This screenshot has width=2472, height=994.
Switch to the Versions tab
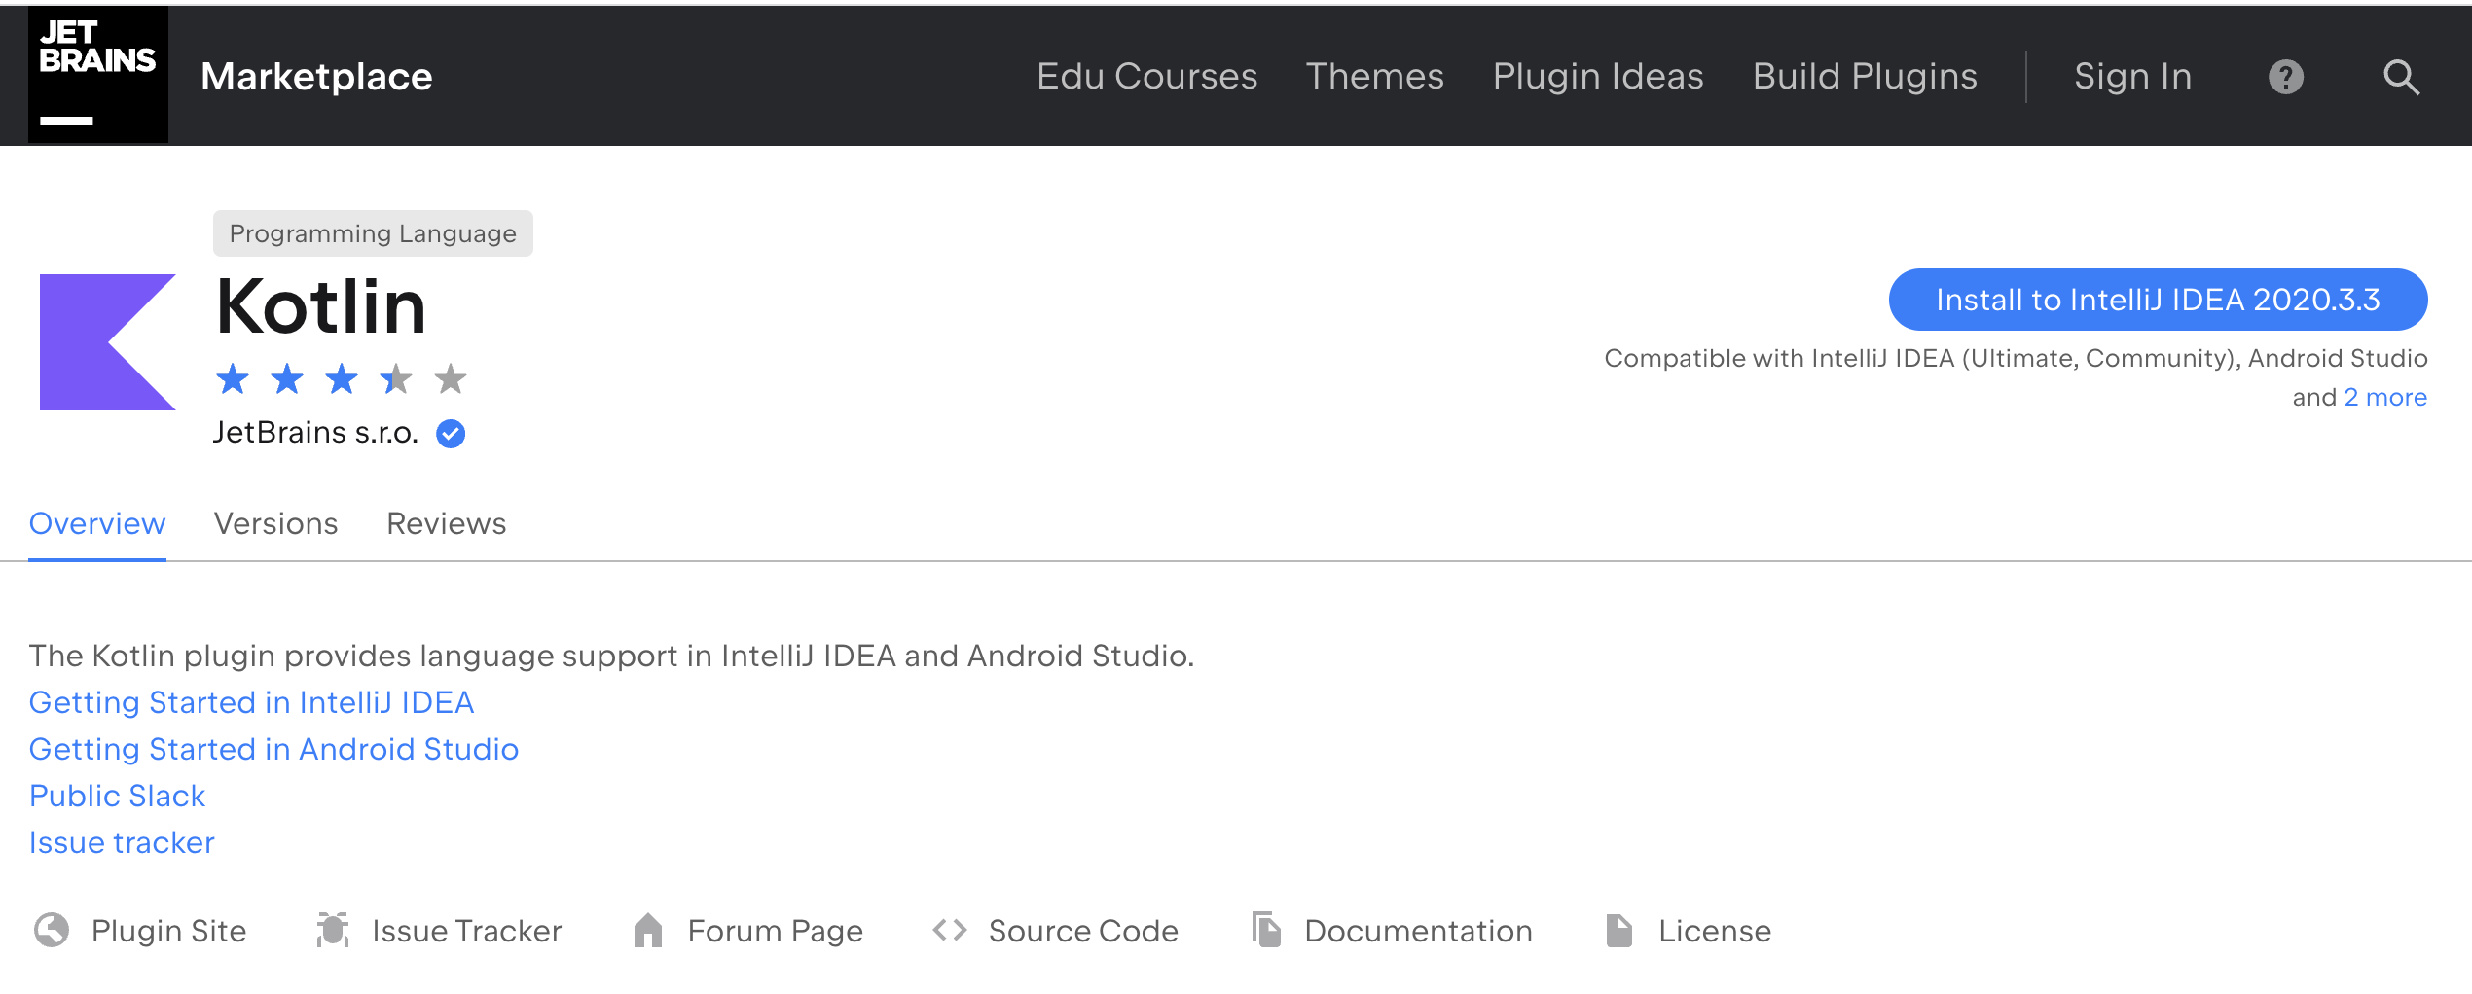point(275,523)
